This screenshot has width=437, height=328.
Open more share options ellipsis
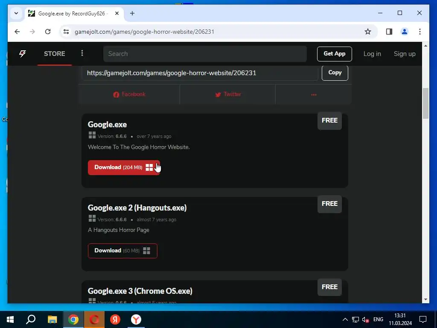[x=314, y=94]
